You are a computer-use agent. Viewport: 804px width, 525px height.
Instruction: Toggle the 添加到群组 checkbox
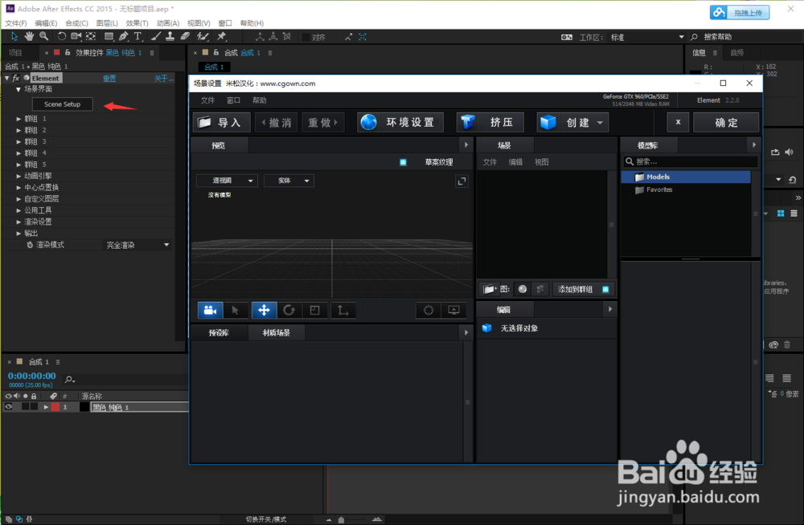tap(605, 289)
